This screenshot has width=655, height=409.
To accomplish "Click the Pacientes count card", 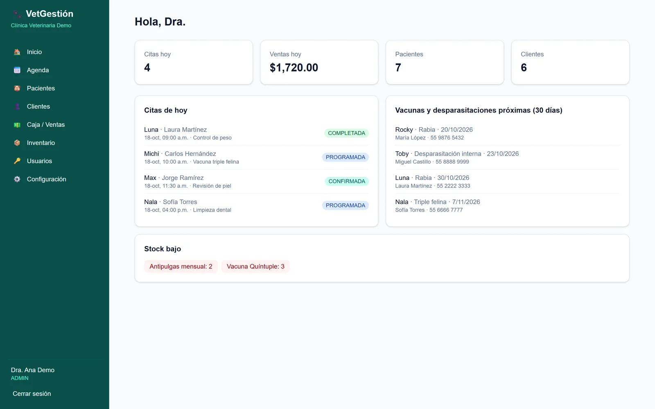I will (445, 62).
